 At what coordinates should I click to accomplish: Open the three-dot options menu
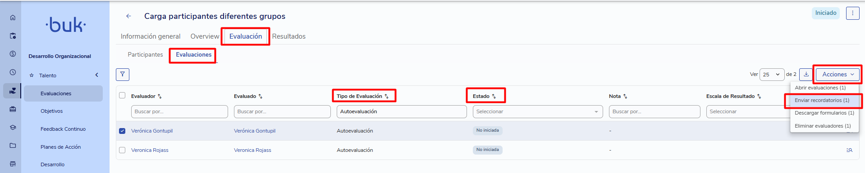click(852, 13)
